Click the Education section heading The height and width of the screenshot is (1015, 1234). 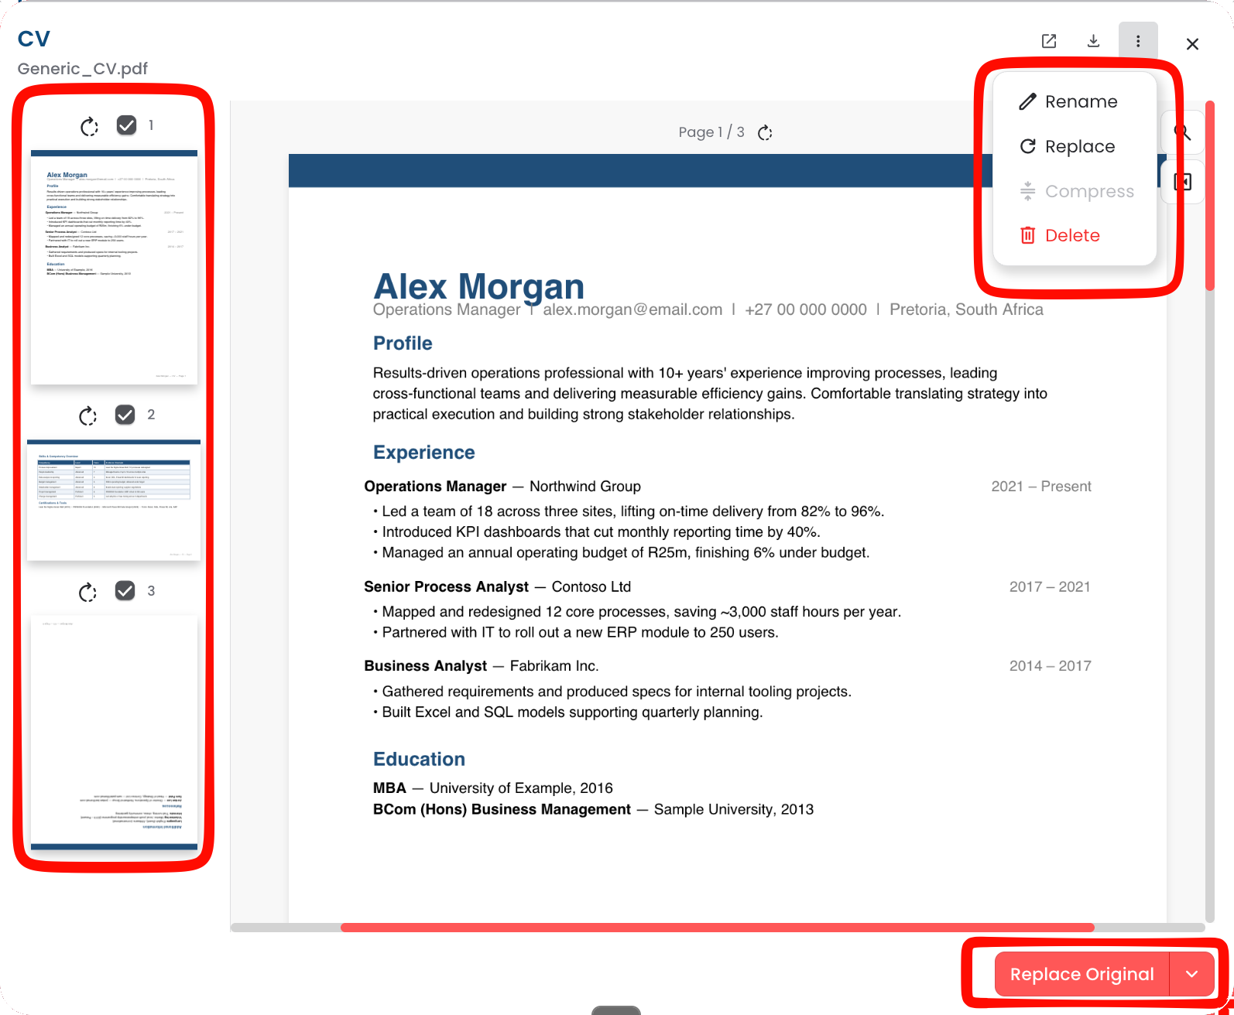[419, 759]
